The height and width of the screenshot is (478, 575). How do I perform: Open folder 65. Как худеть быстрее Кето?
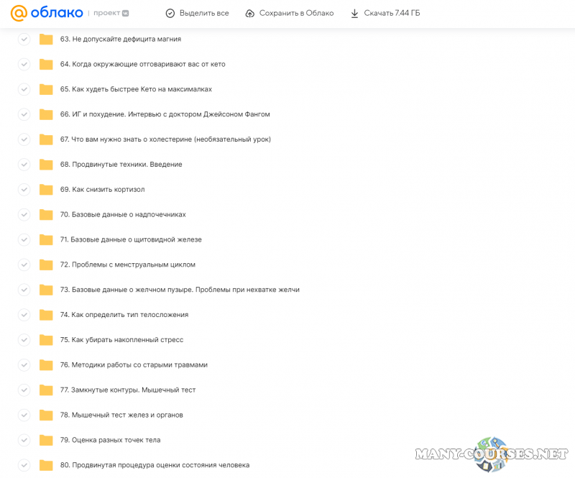[135, 89]
